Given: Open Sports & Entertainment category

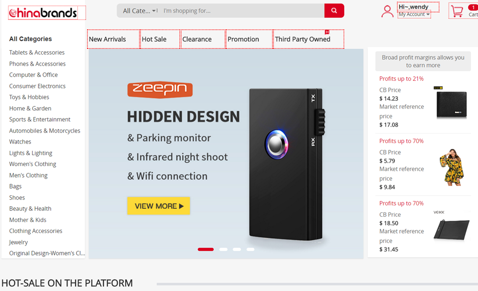Looking at the screenshot, I should pyautogui.click(x=40, y=119).
